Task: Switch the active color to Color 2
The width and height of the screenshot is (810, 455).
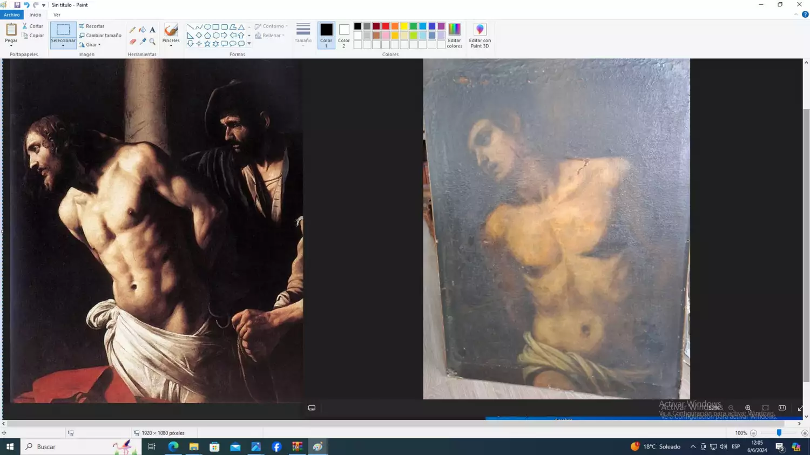Action: [344, 35]
